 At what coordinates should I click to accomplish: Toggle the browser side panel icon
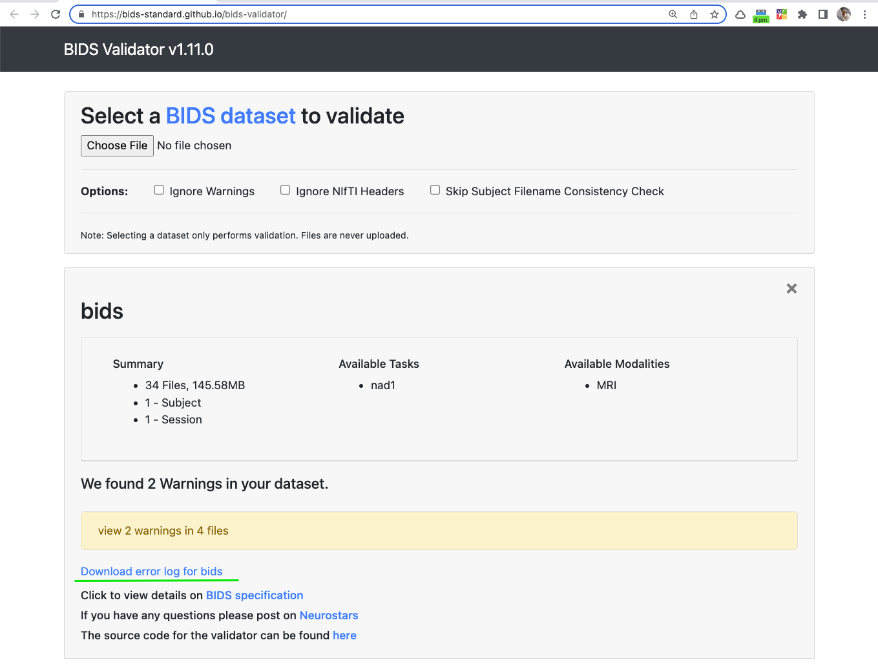(823, 14)
